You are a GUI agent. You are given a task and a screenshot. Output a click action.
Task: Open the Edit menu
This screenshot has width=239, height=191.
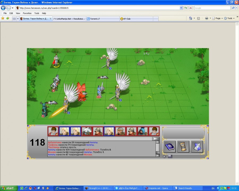(x=11, y=13)
